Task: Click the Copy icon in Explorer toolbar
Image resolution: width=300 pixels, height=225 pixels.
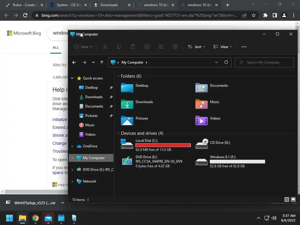Action: pos(119,47)
